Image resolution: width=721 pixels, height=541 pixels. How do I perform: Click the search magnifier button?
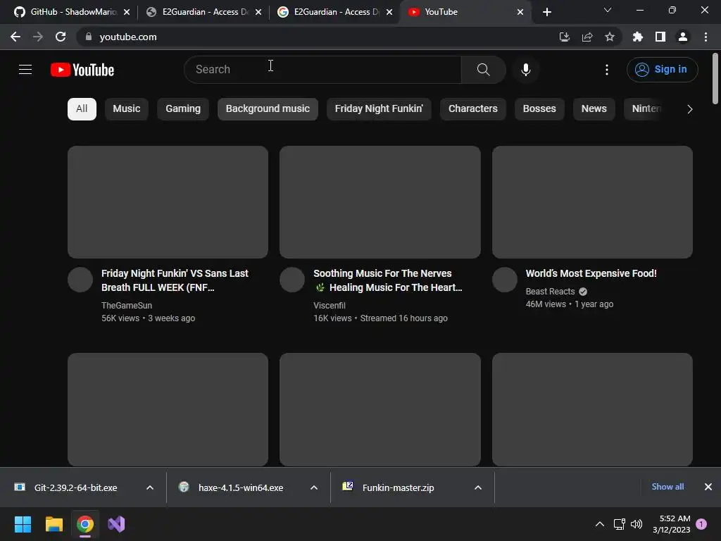(483, 70)
